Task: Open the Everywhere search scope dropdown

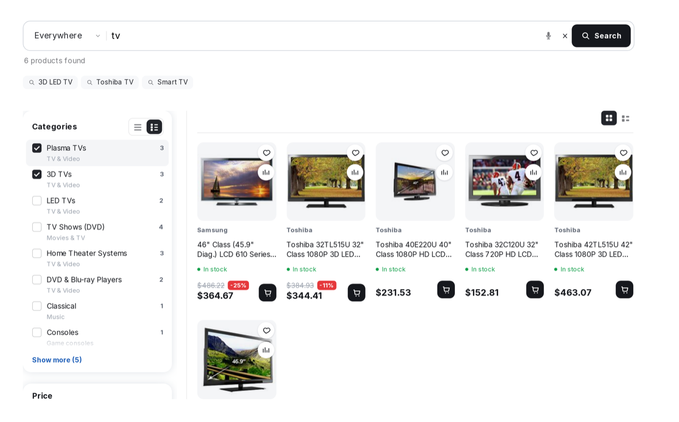Action: coord(67,36)
